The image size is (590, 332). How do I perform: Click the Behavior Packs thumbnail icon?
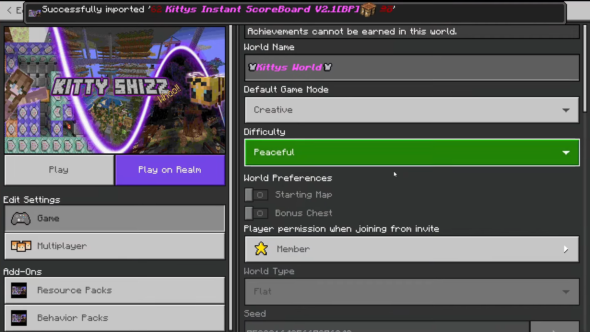pos(19,318)
